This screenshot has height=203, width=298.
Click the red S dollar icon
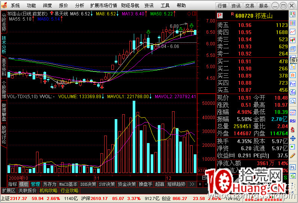coord(293,130)
